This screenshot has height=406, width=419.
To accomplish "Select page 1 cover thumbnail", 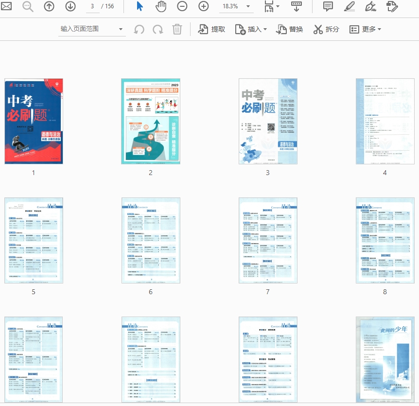I will pyautogui.click(x=34, y=121).
